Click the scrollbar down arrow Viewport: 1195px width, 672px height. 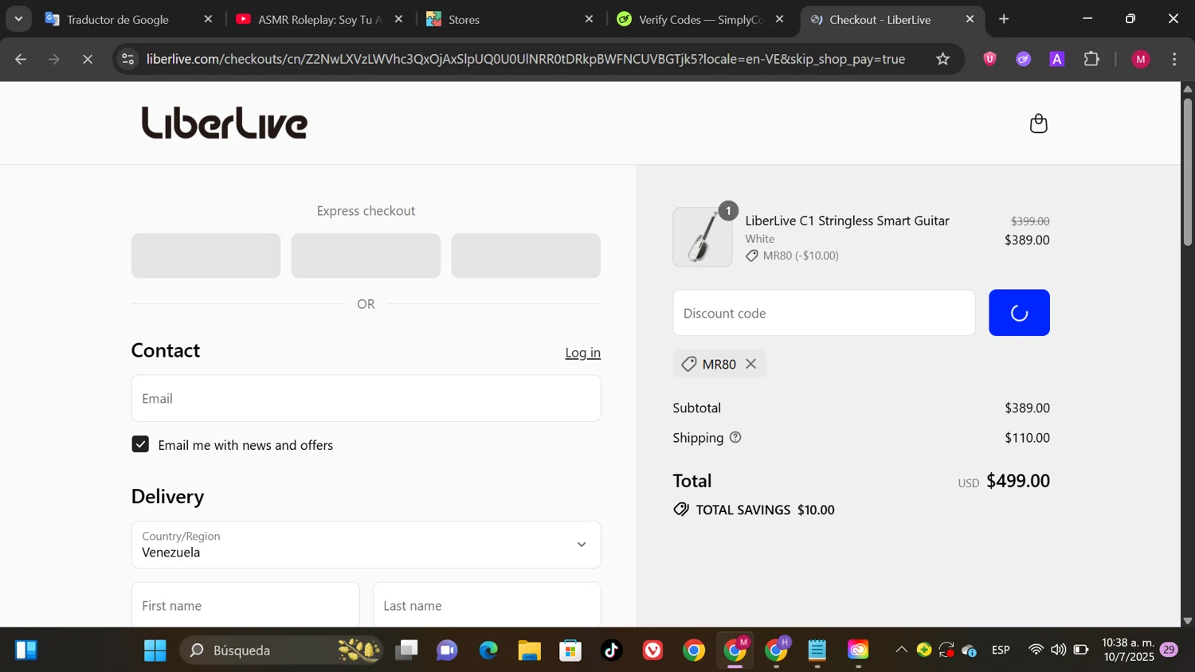click(x=1187, y=620)
